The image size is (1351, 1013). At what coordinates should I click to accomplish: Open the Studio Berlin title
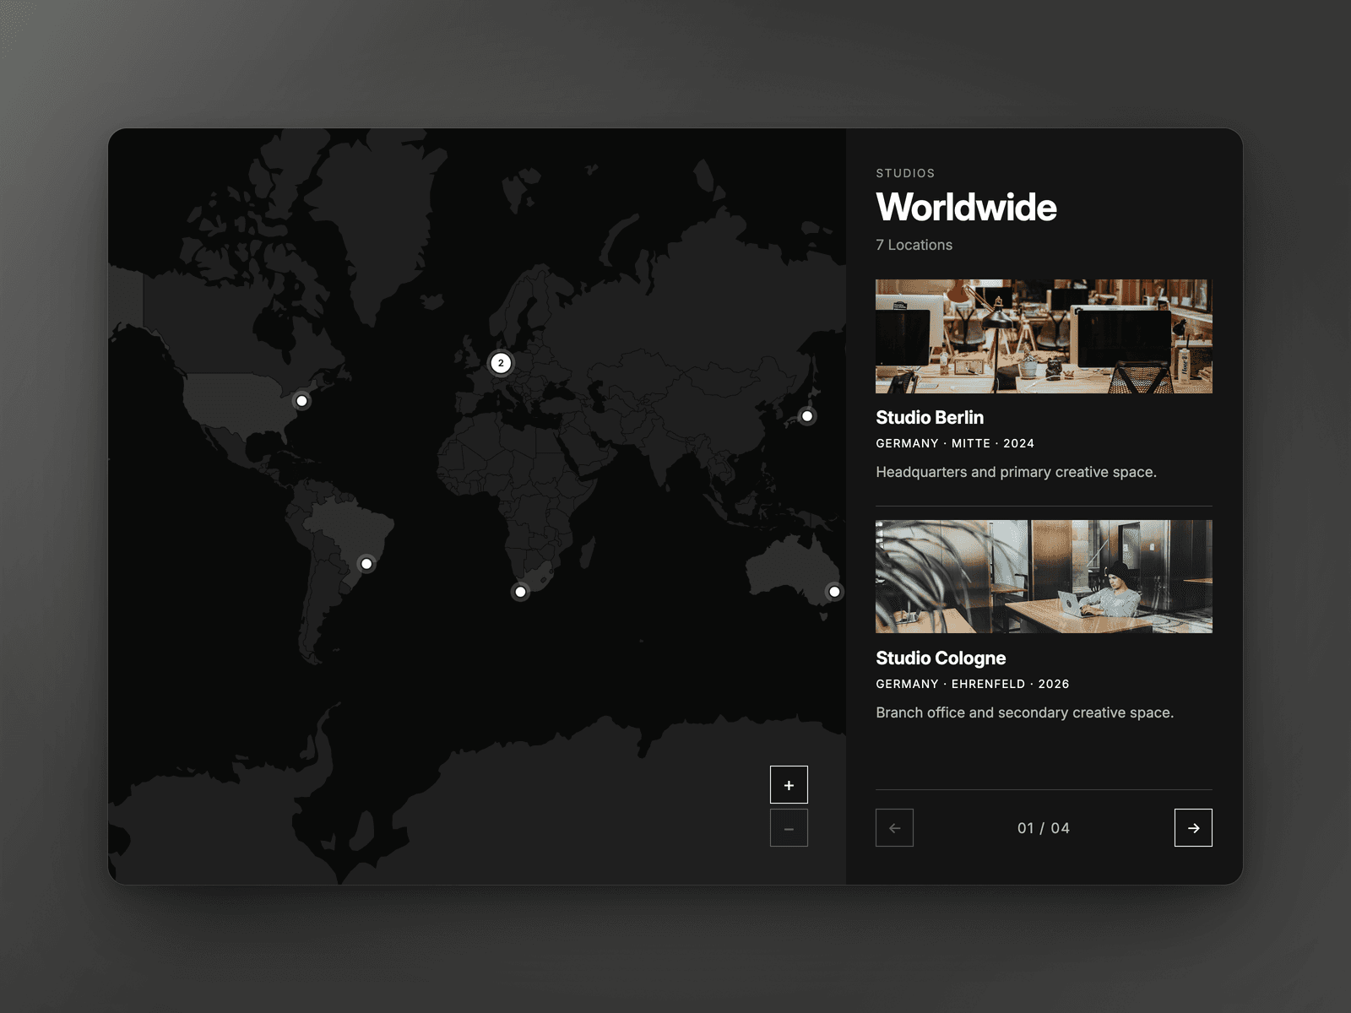point(930,418)
